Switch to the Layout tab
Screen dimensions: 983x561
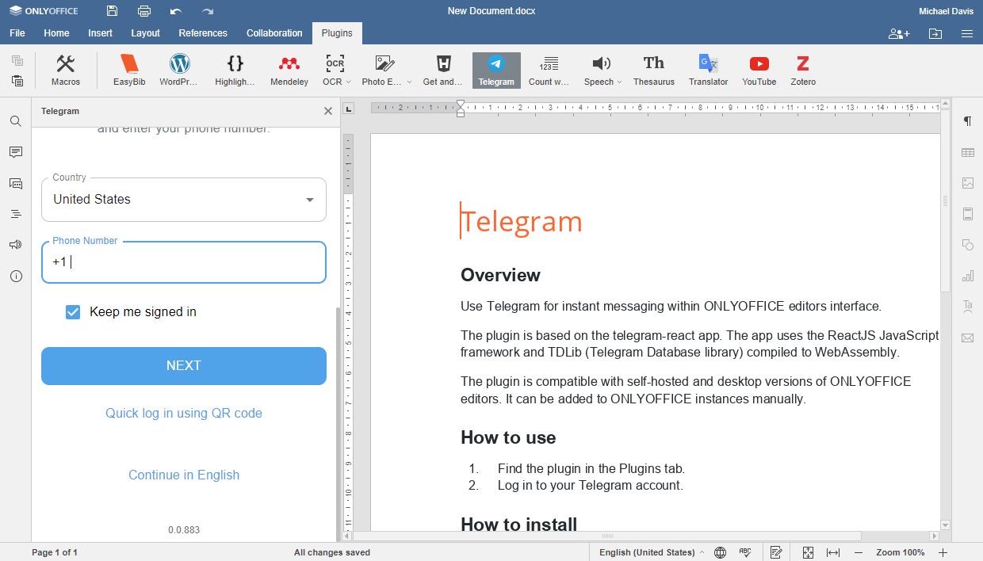point(146,33)
